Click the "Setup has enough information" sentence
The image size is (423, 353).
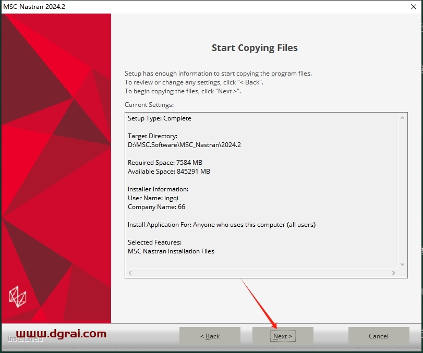(x=218, y=74)
